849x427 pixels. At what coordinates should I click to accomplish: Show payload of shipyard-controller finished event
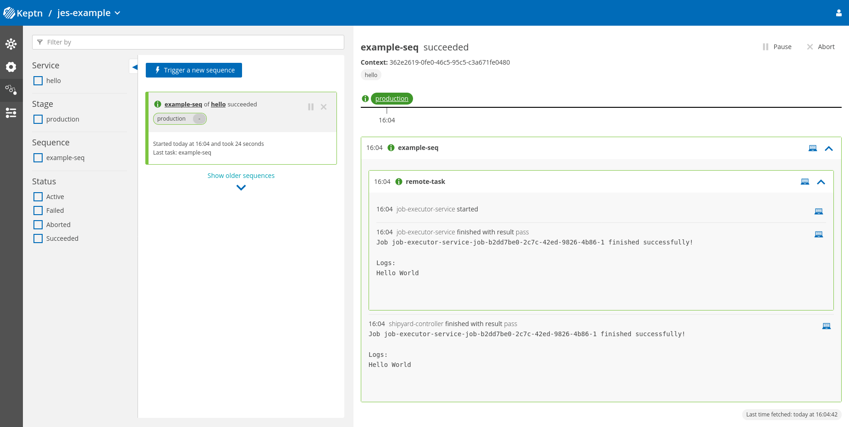click(x=827, y=326)
